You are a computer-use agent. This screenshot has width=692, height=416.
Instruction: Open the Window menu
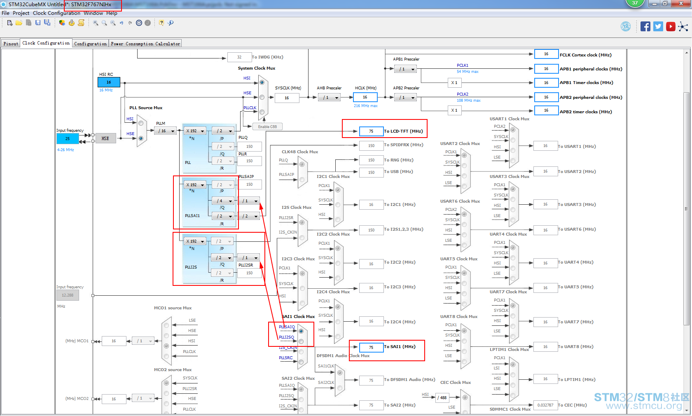(x=94, y=13)
